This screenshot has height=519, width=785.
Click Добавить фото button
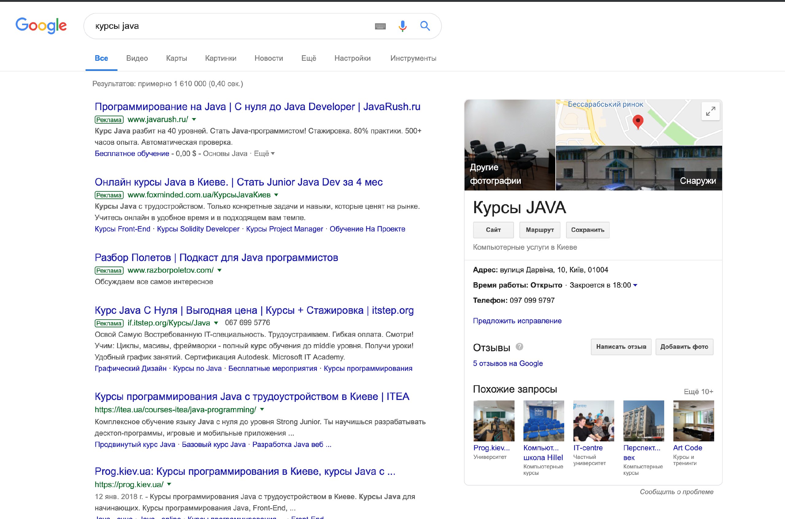coord(684,347)
